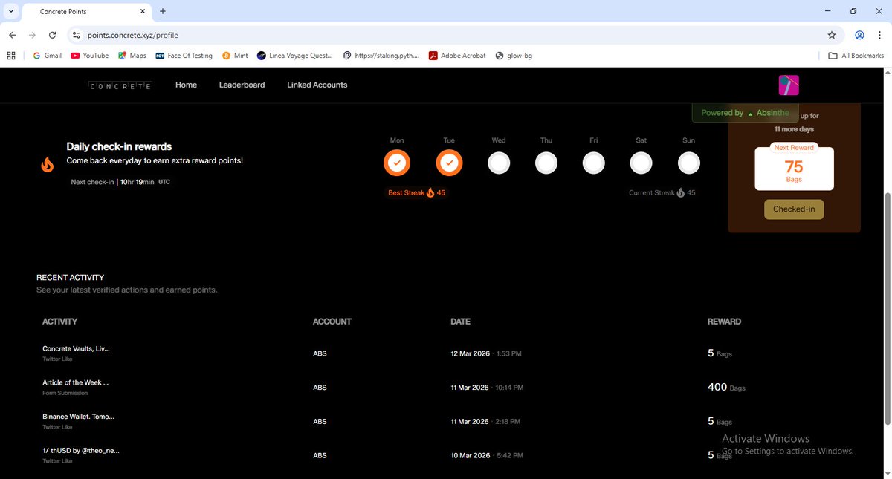This screenshot has height=479, width=892.
Task: Click the Monday check-in circle
Action: [397, 163]
